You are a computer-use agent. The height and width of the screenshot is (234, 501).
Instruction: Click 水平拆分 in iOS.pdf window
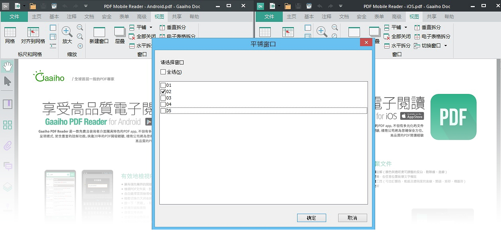[x=397, y=45]
